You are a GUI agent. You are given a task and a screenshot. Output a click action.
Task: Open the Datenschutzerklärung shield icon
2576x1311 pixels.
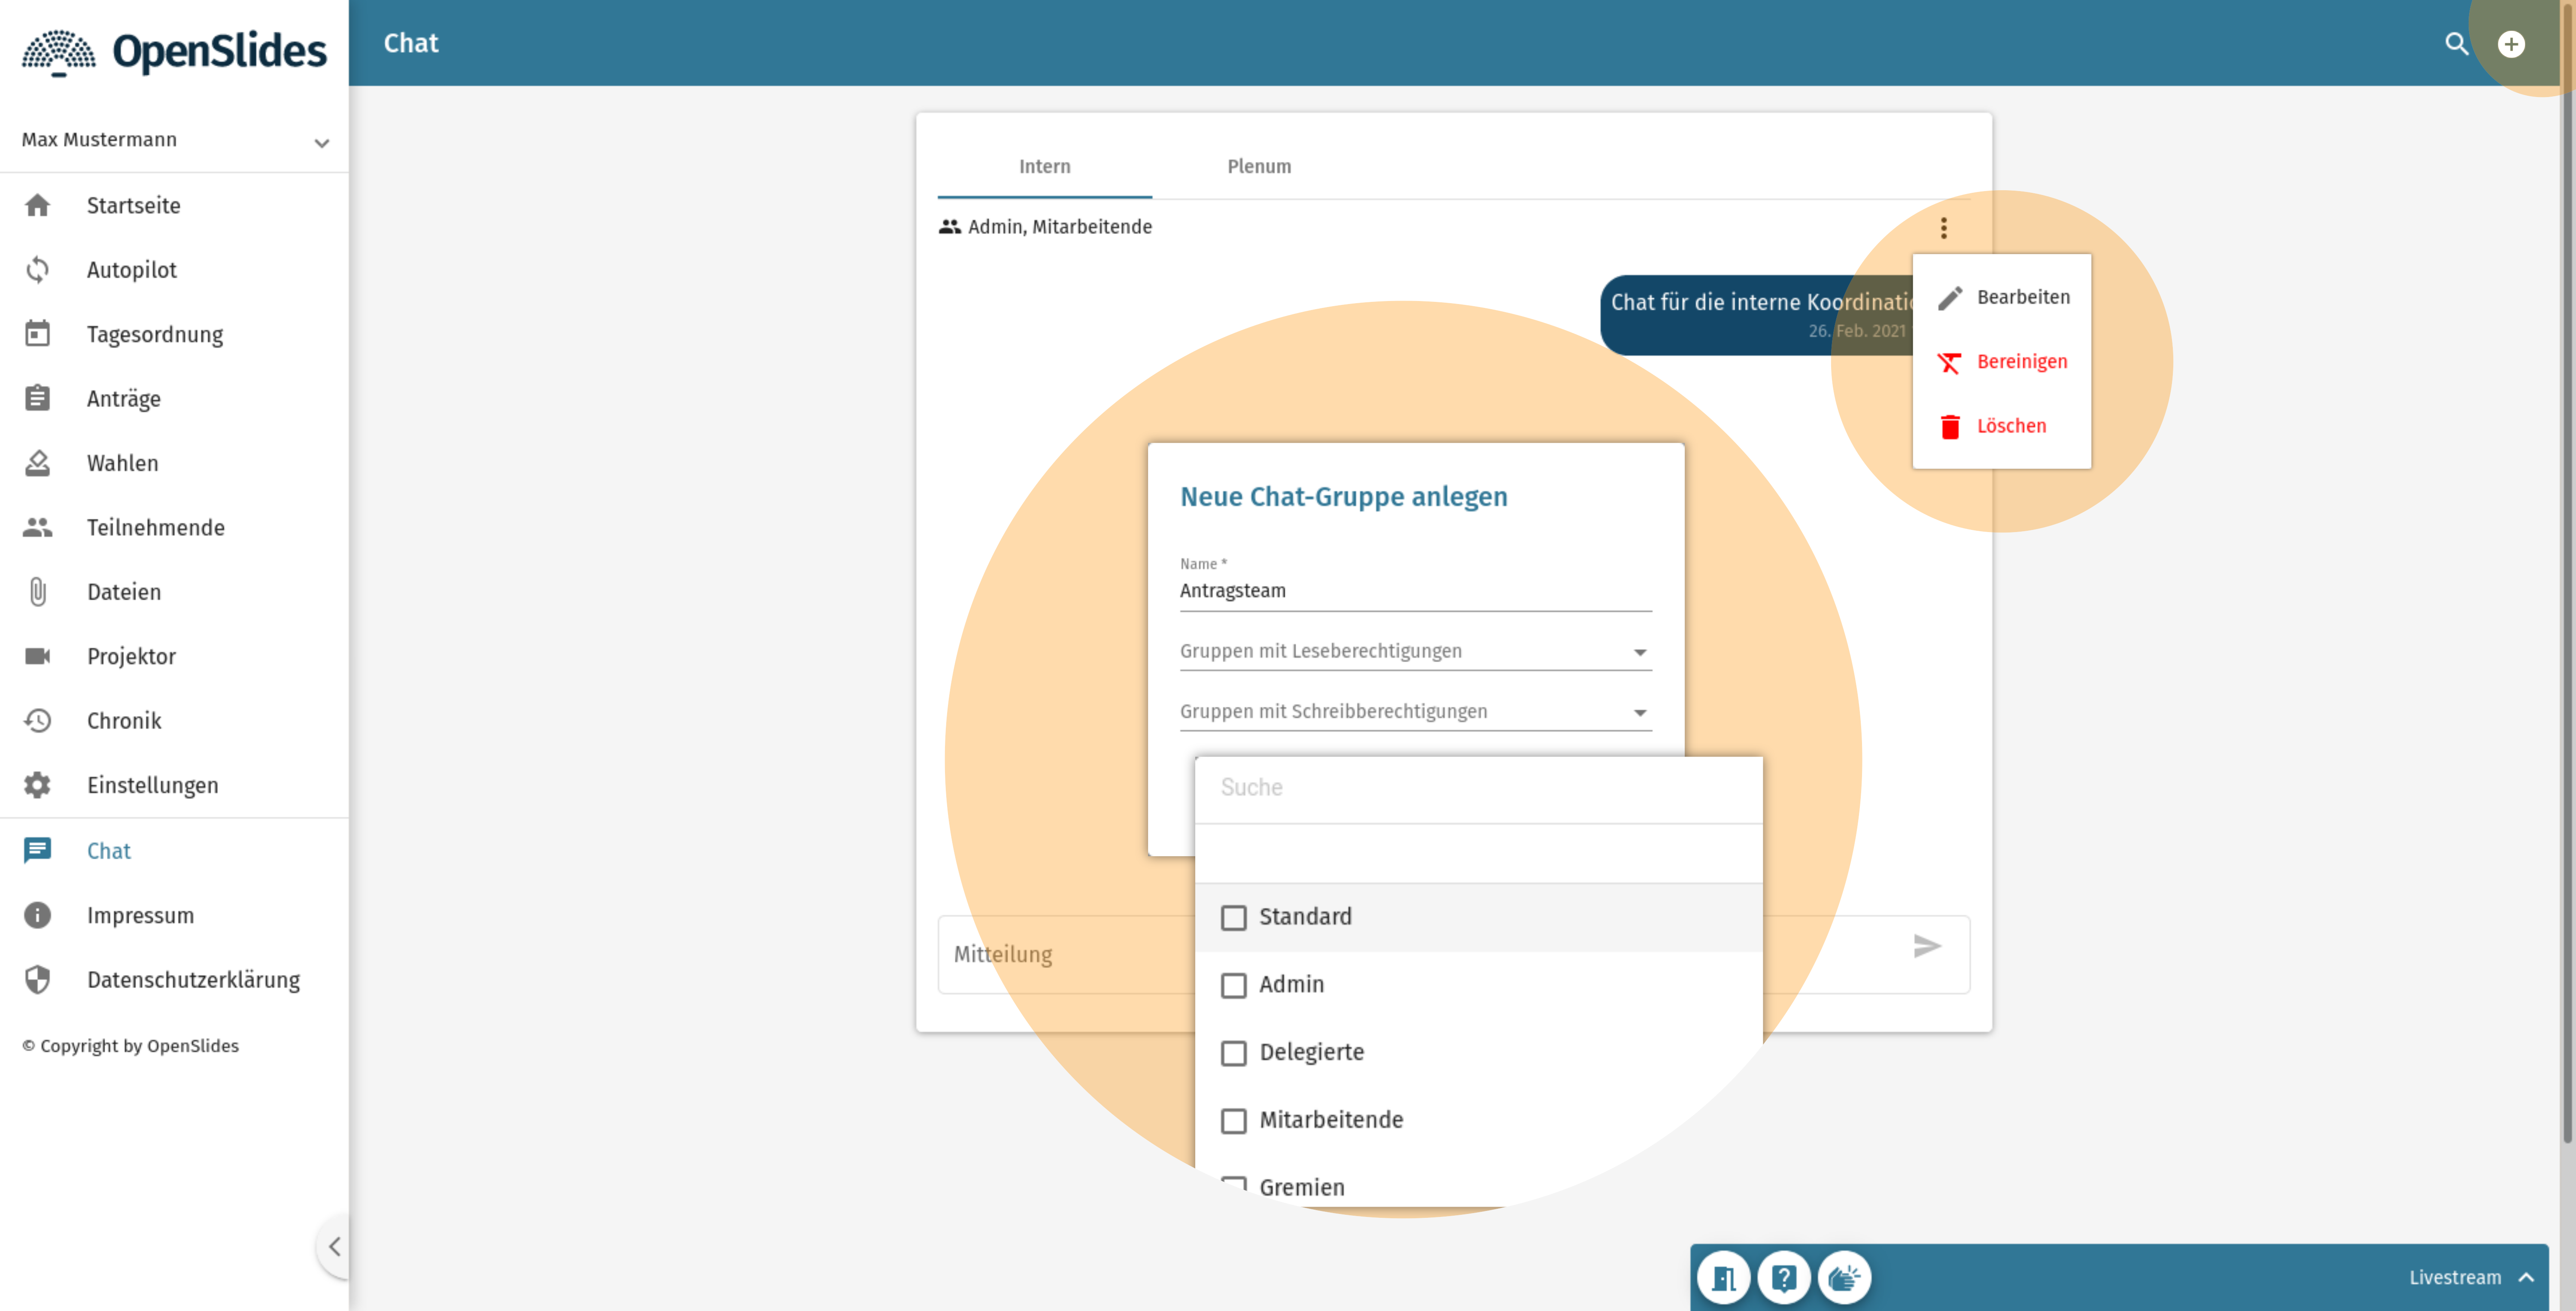(37, 980)
